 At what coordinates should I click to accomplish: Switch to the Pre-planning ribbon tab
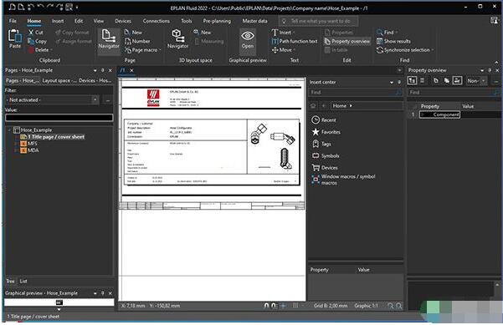tap(217, 21)
